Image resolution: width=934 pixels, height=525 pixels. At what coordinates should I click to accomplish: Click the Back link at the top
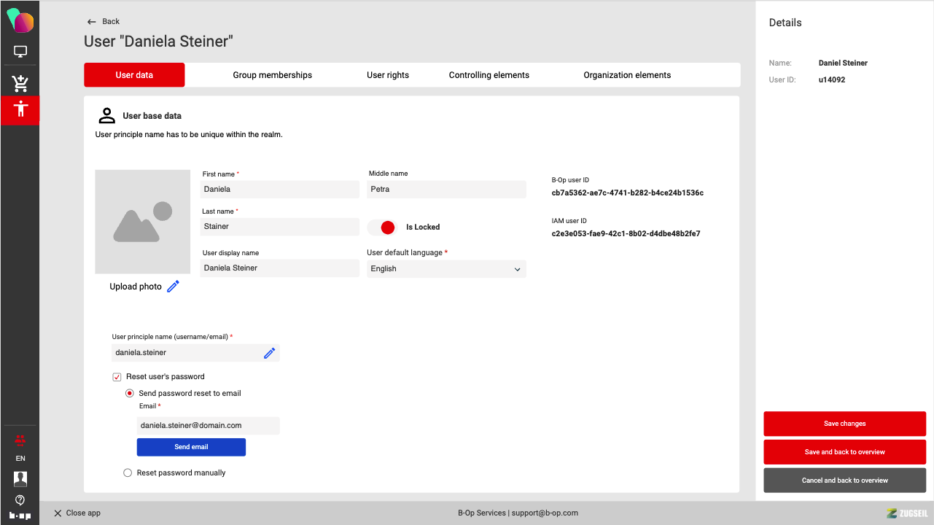[104, 22]
